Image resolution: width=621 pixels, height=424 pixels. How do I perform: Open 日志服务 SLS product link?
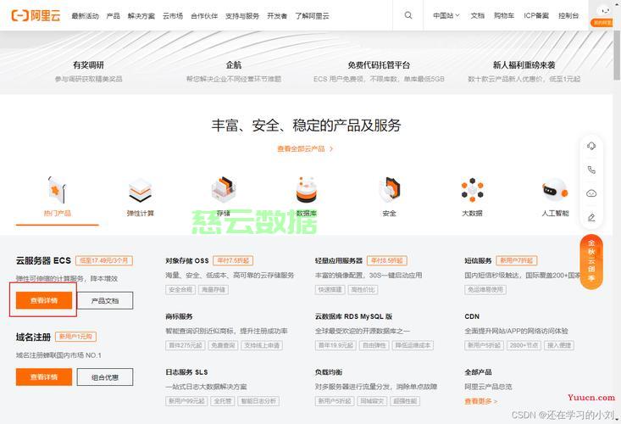[186, 372]
